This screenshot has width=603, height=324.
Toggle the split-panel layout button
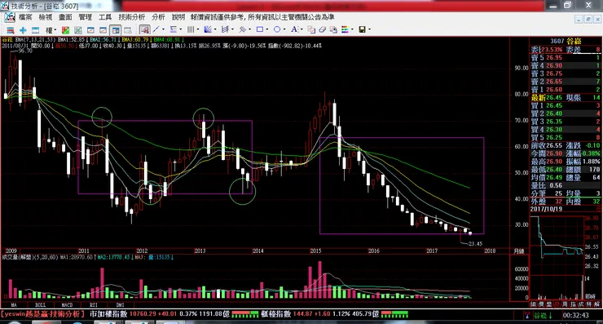(x=115, y=30)
